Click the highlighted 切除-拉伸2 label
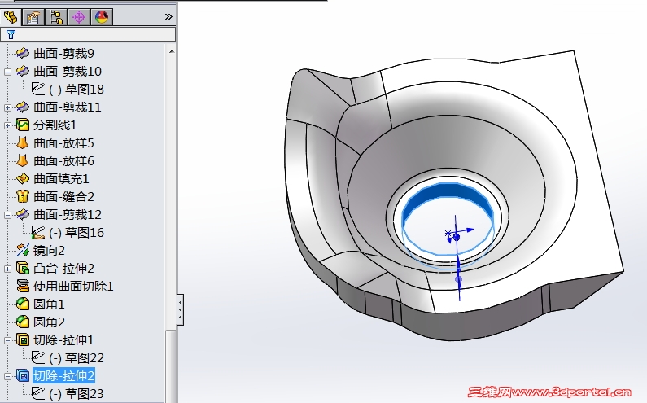 click(x=64, y=376)
